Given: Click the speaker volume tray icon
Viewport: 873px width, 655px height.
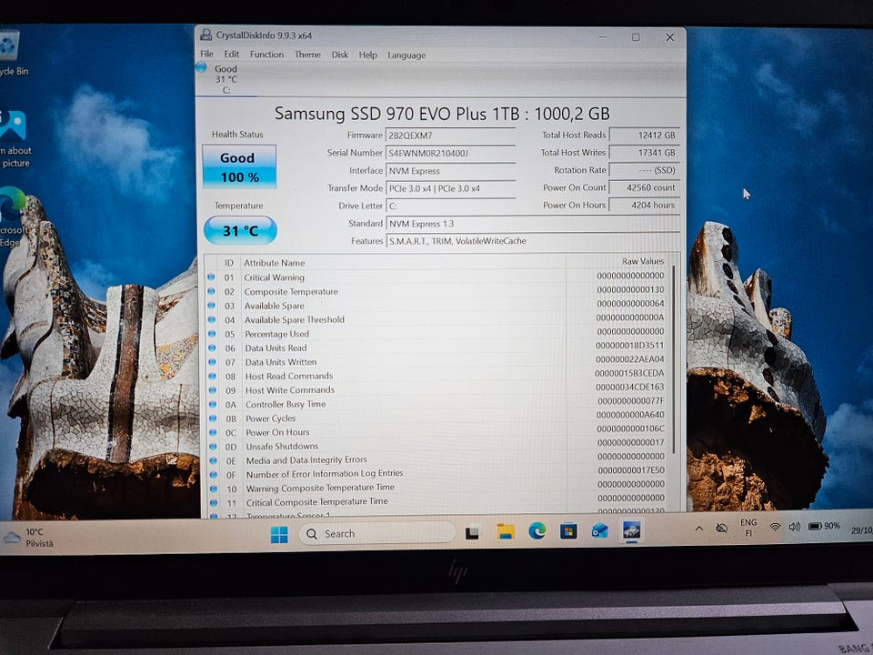Looking at the screenshot, I should tap(795, 527).
